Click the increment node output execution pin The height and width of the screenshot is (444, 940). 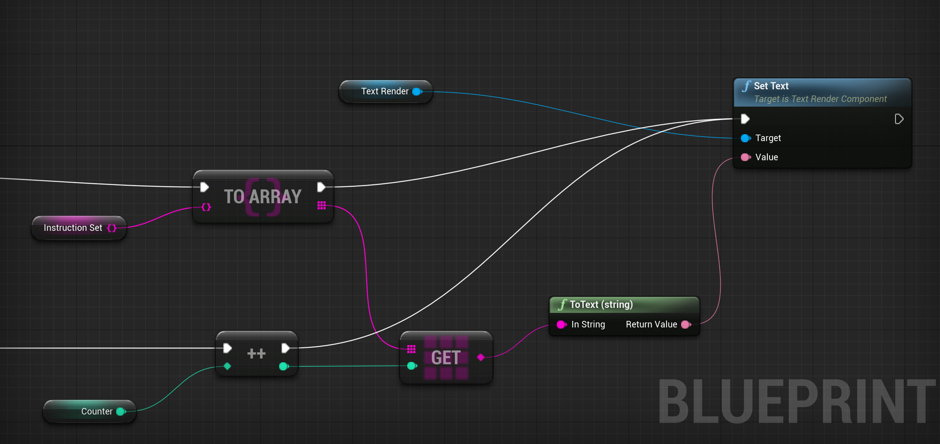(x=285, y=348)
